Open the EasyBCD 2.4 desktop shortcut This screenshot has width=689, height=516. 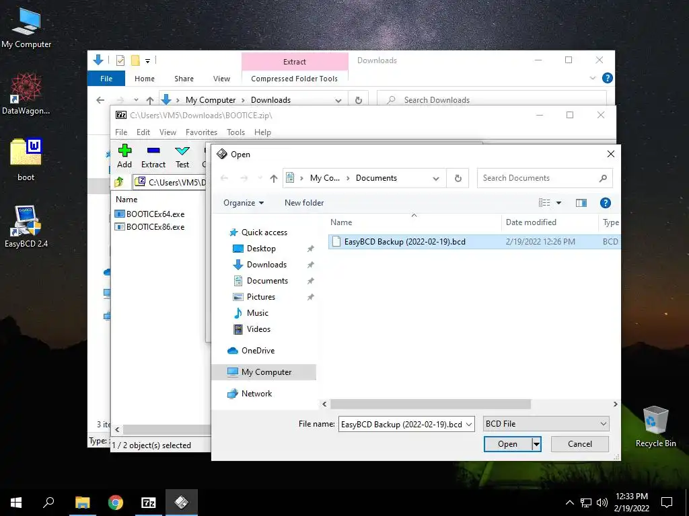pyautogui.click(x=26, y=226)
